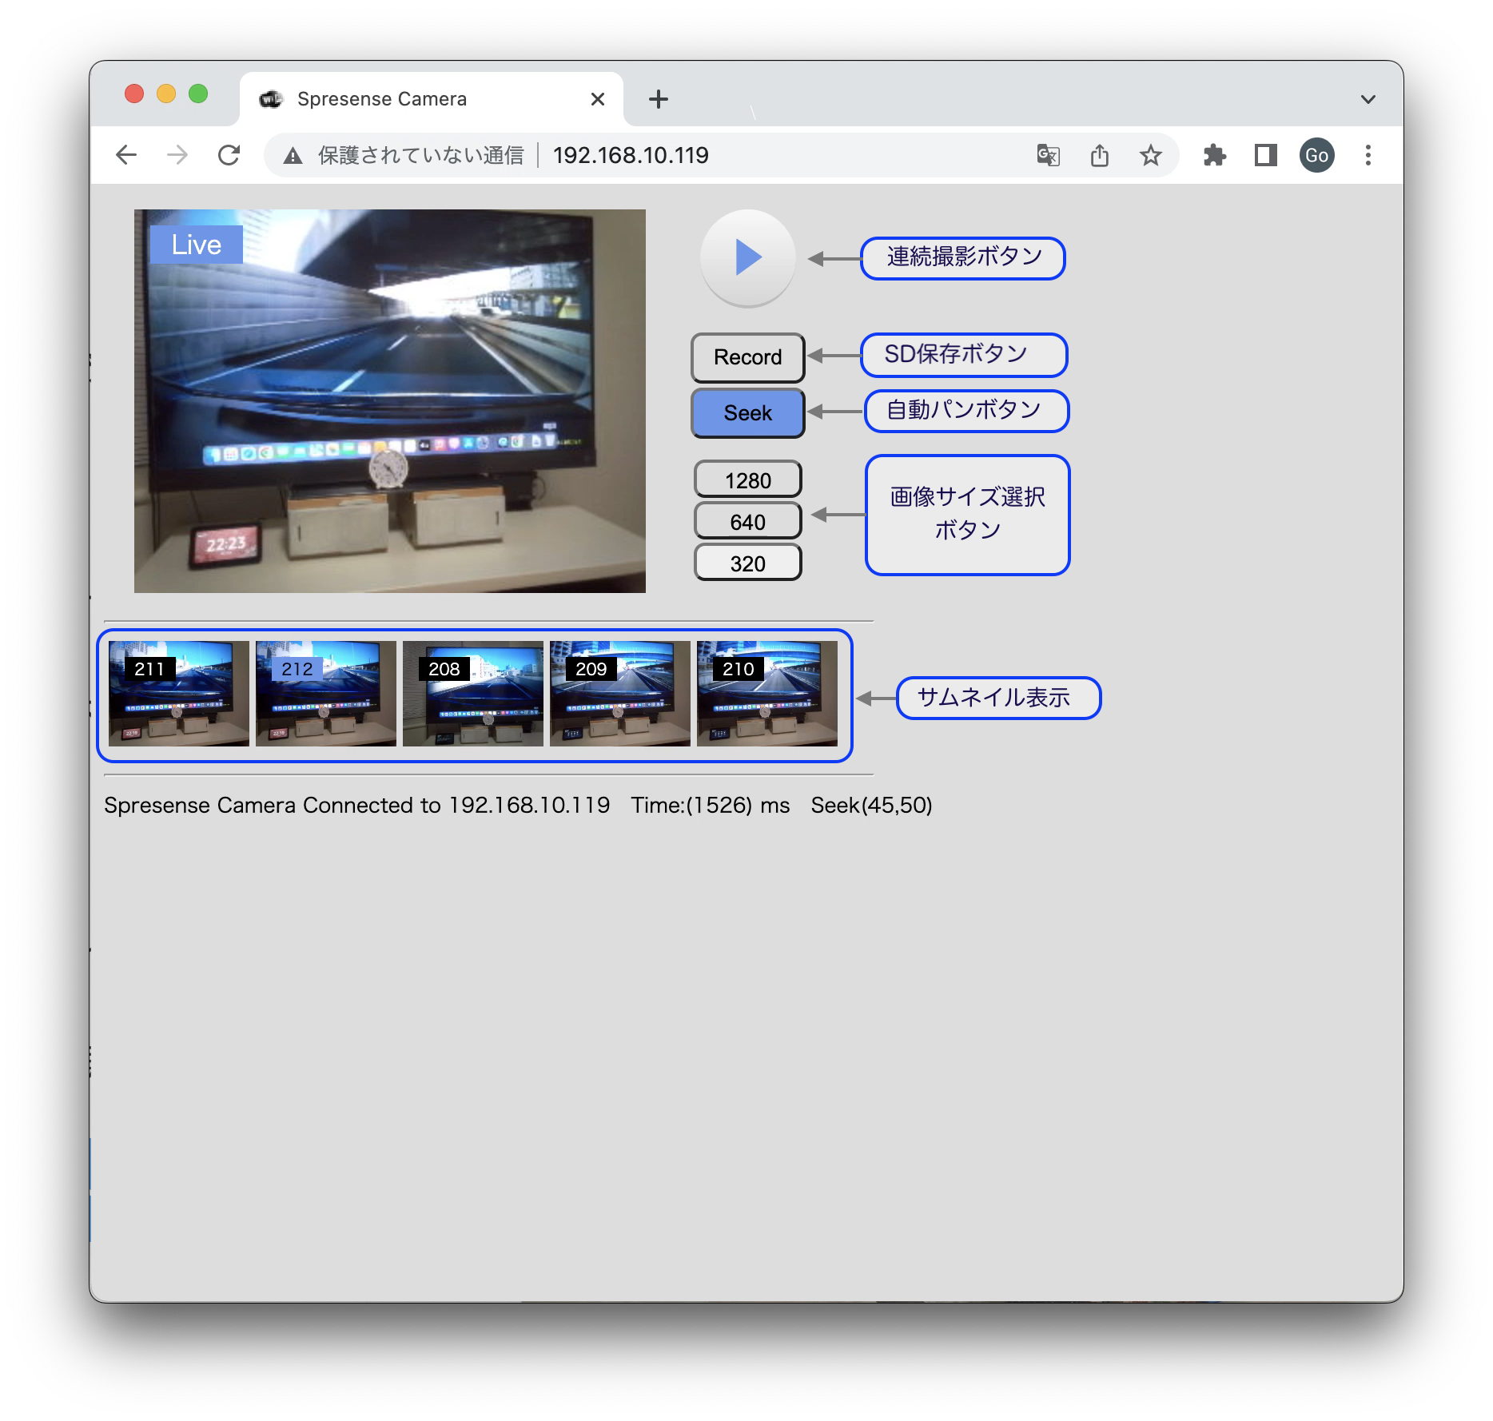Switch to the Spresense Camera tab
The width and height of the screenshot is (1493, 1421).
(x=416, y=99)
